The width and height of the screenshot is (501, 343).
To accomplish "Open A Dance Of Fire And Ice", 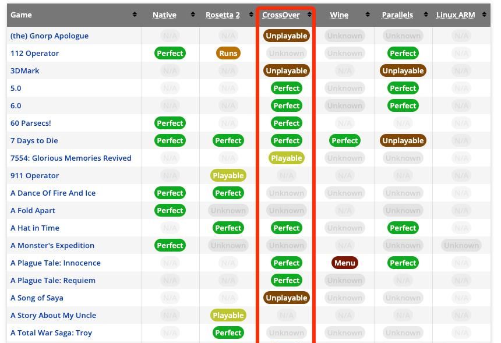I will click(53, 193).
